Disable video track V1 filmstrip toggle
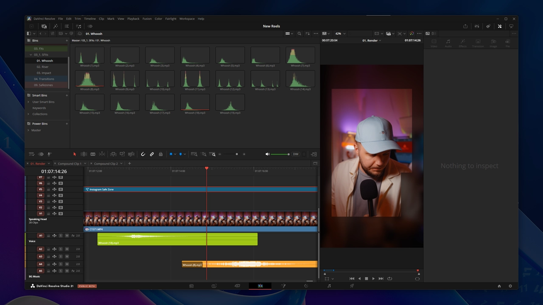Screen dimensions: 543x305 tap(61, 213)
